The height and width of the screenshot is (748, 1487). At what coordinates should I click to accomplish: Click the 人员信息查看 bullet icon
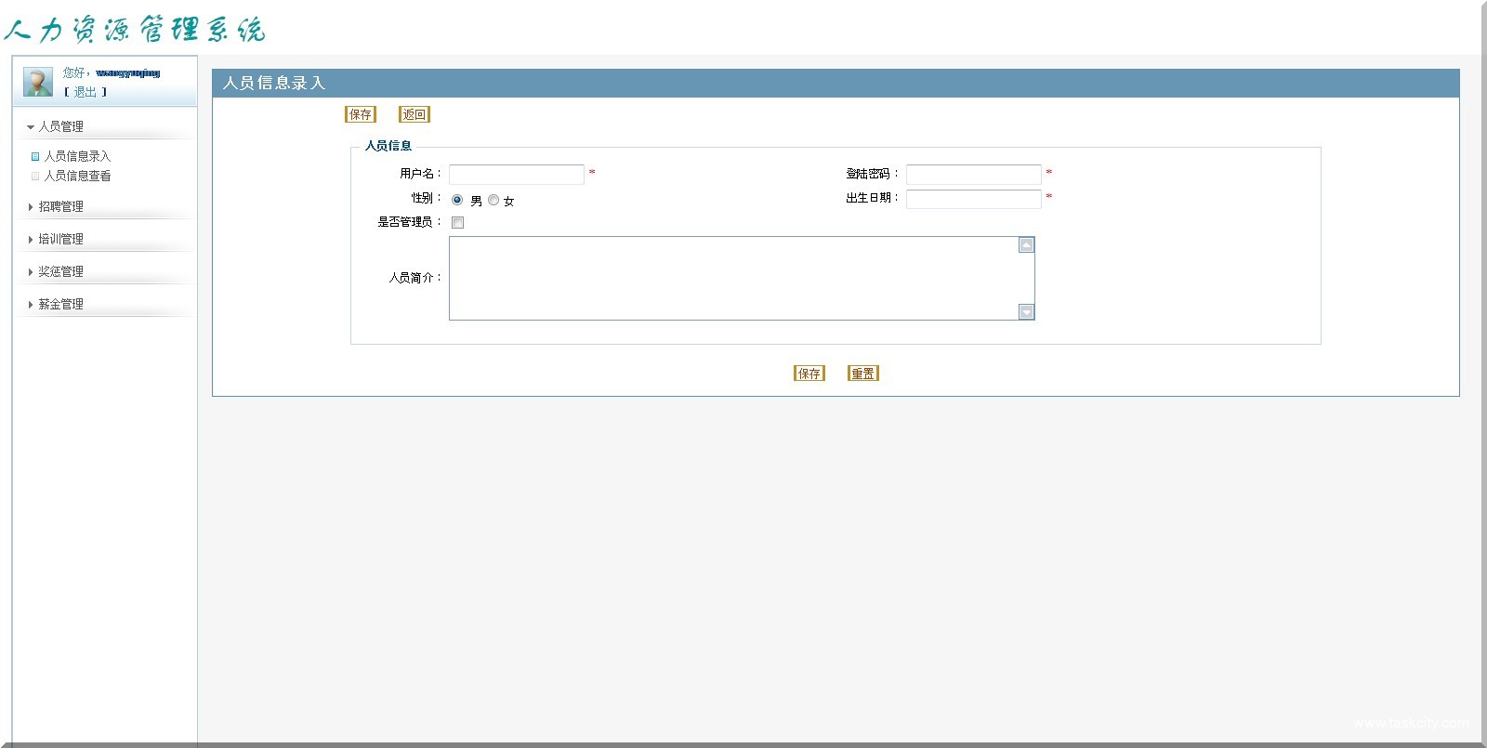(35, 176)
